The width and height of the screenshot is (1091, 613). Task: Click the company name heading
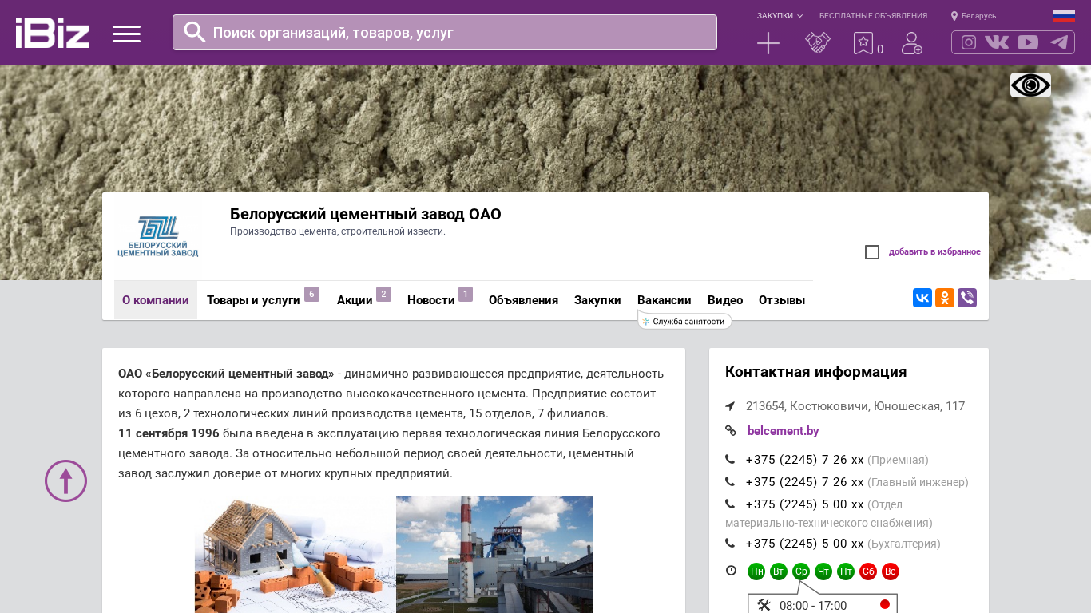pos(366,214)
